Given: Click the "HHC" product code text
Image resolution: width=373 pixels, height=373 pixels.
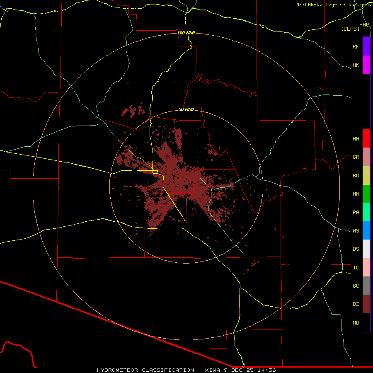Looking at the screenshot, I should 364,25.
